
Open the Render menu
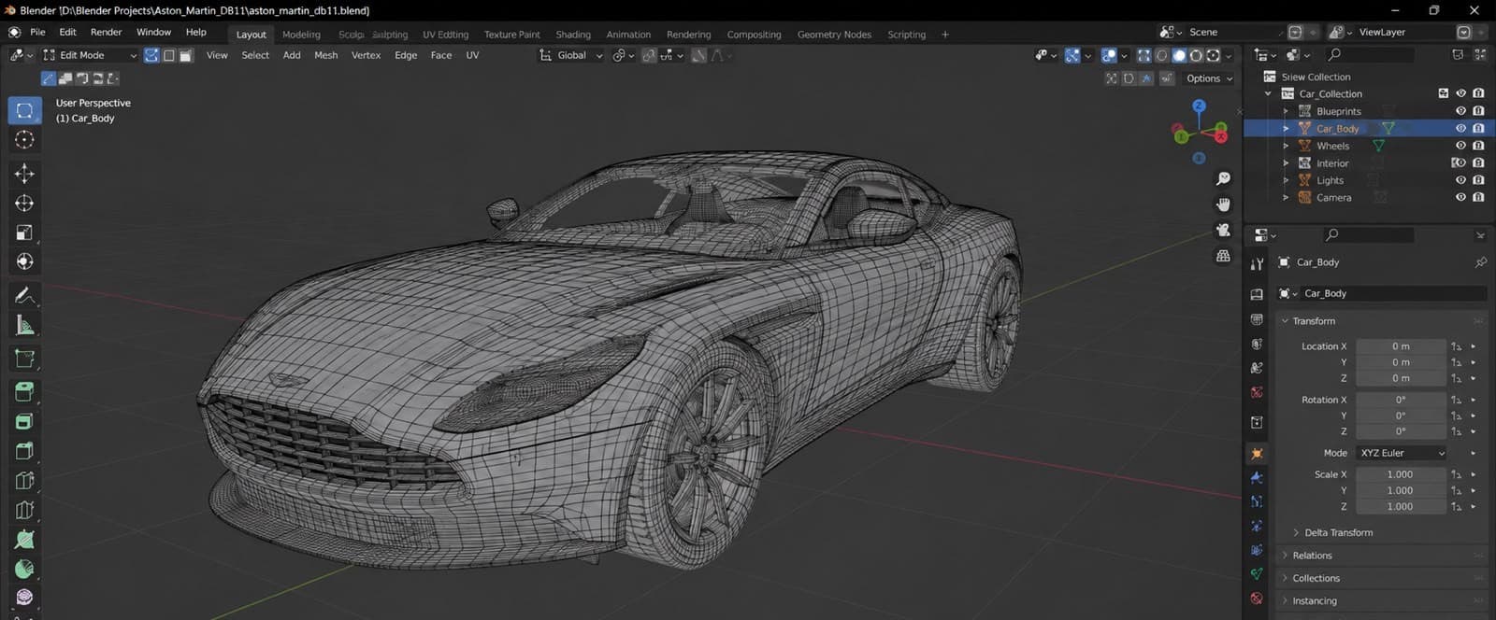tap(106, 32)
